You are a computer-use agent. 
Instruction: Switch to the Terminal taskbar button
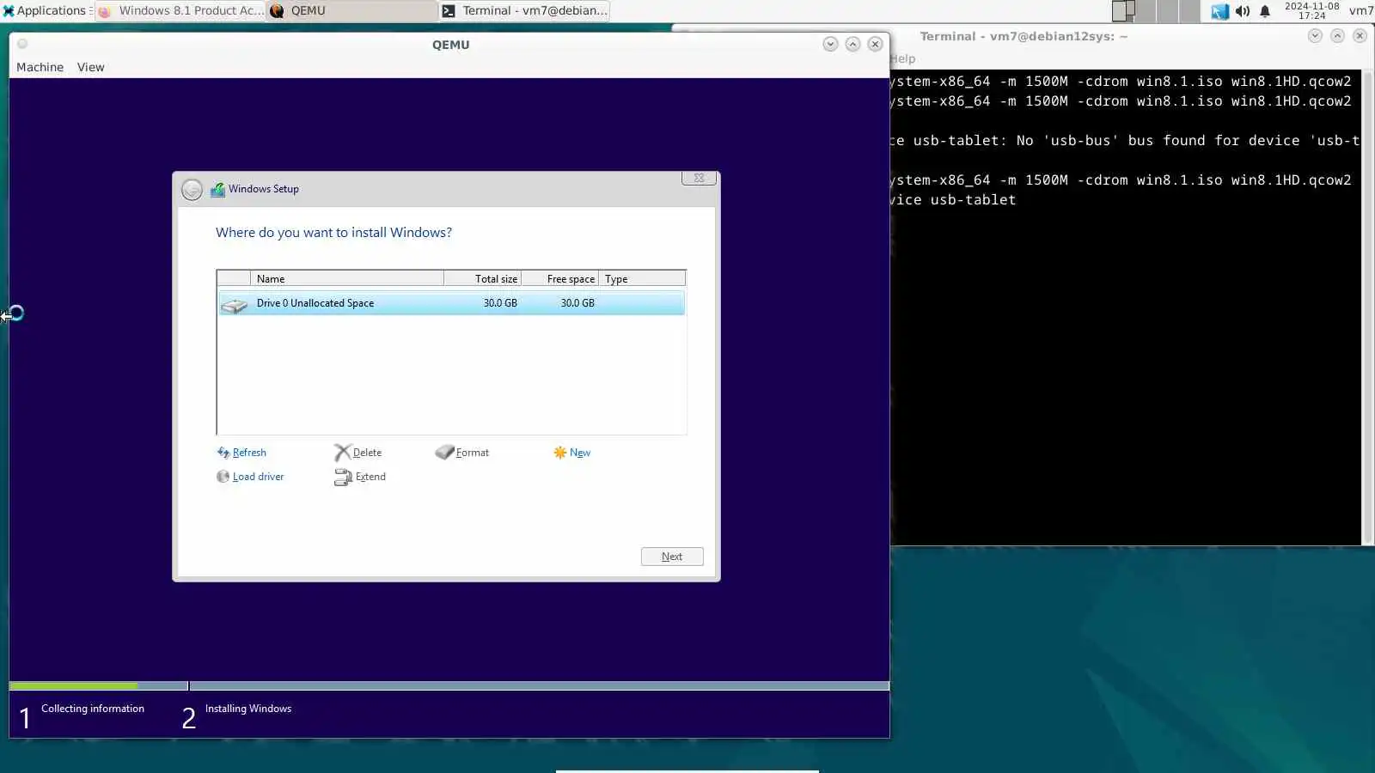pos(524,10)
